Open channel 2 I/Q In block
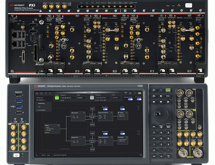 pyautogui.click(x=92, y=133)
